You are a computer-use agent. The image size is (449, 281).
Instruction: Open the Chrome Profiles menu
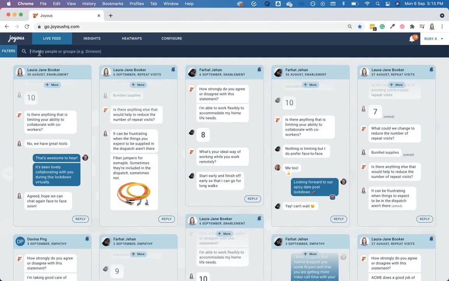pos(136,4)
